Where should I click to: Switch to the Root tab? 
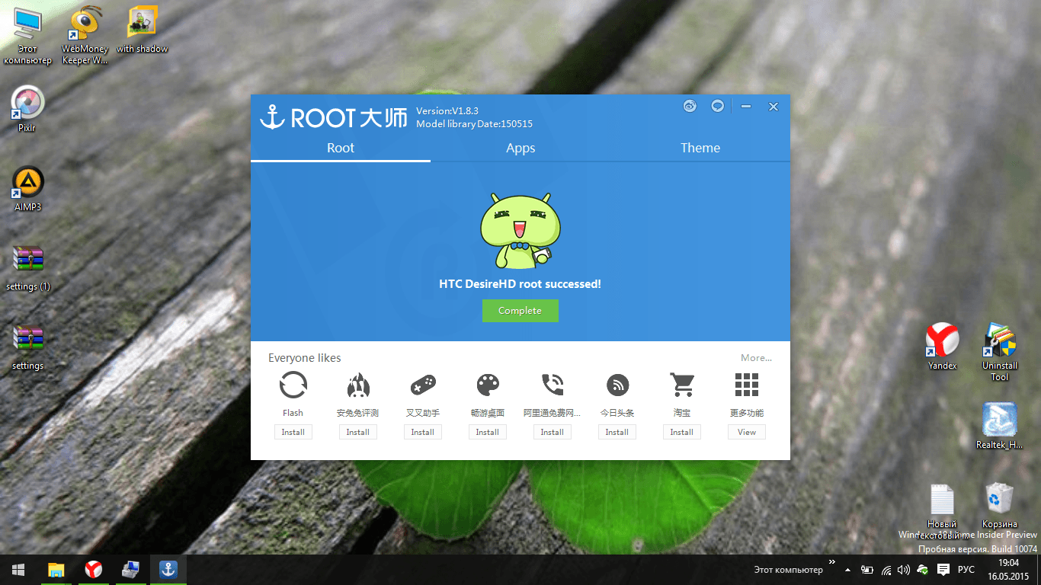pyautogui.click(x=341, y=148)
